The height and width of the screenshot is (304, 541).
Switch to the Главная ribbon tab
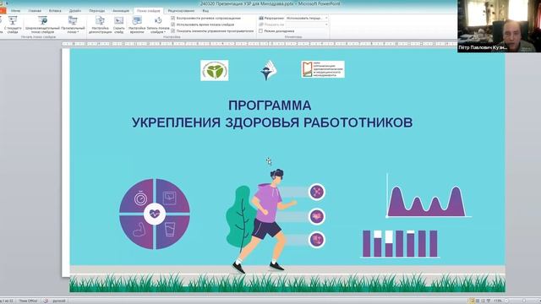click(35, 11)
